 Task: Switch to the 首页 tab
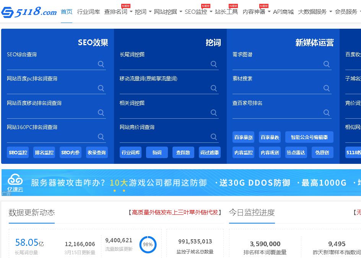(x=66, y=11)
